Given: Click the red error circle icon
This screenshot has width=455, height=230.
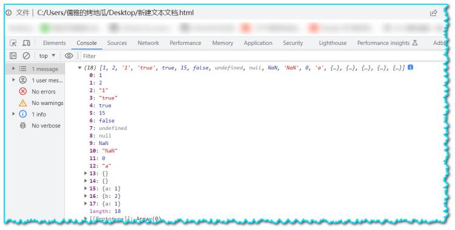Looking at the screenshot, I should point(22,91).
